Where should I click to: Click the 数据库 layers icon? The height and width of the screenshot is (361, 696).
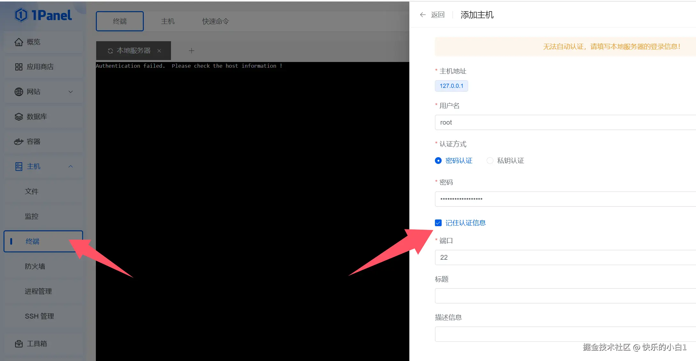point(19,117)
